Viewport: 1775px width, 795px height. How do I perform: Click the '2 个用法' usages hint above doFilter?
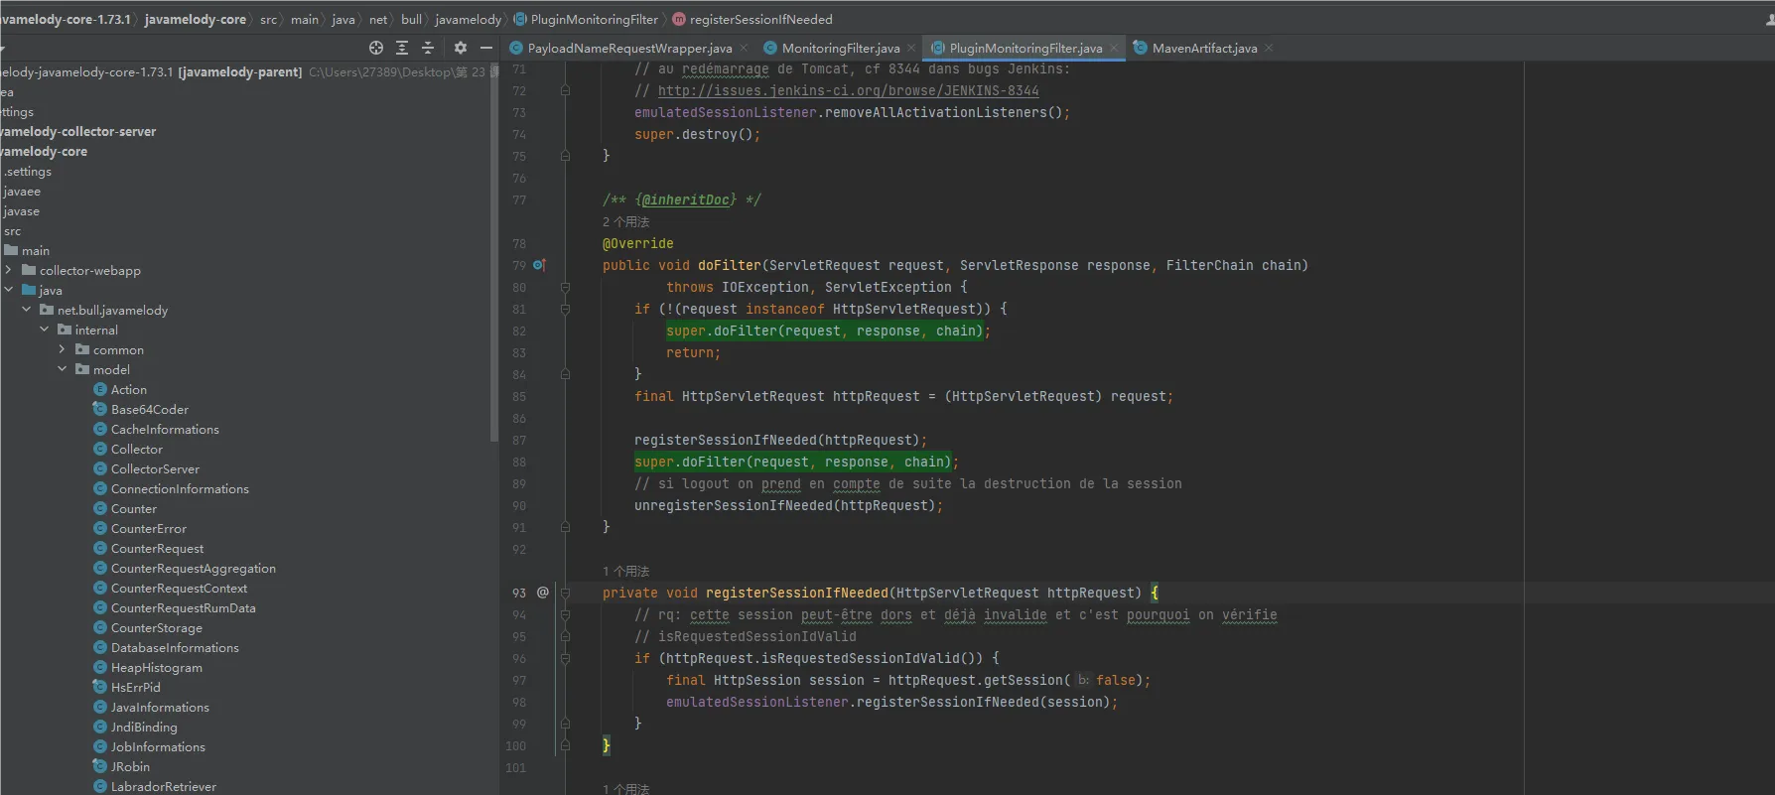click(x=625, y=221)
